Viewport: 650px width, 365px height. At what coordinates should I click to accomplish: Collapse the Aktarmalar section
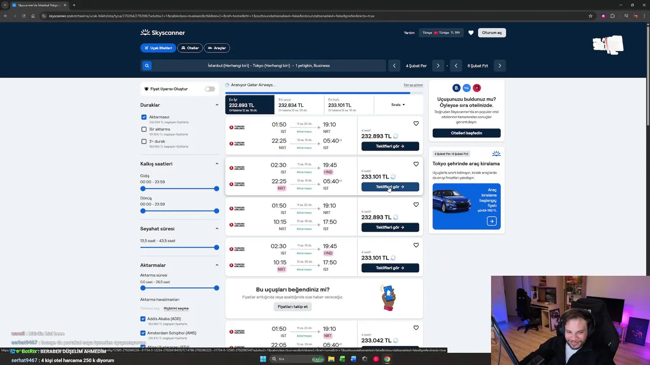click(x=217, y=265)
